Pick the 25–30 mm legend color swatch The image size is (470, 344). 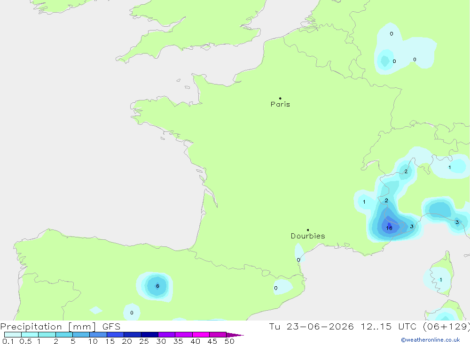pos(149,335)
